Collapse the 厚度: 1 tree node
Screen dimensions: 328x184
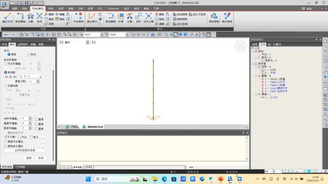point(256,94)
